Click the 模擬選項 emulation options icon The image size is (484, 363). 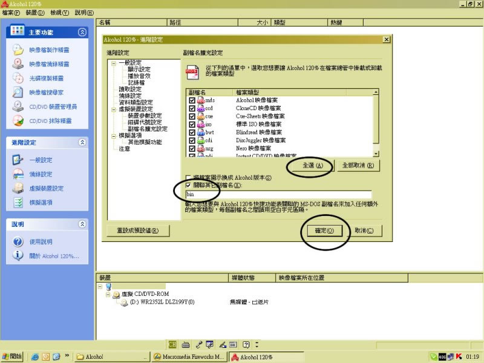pyautogui.click(x=19, y=203)
